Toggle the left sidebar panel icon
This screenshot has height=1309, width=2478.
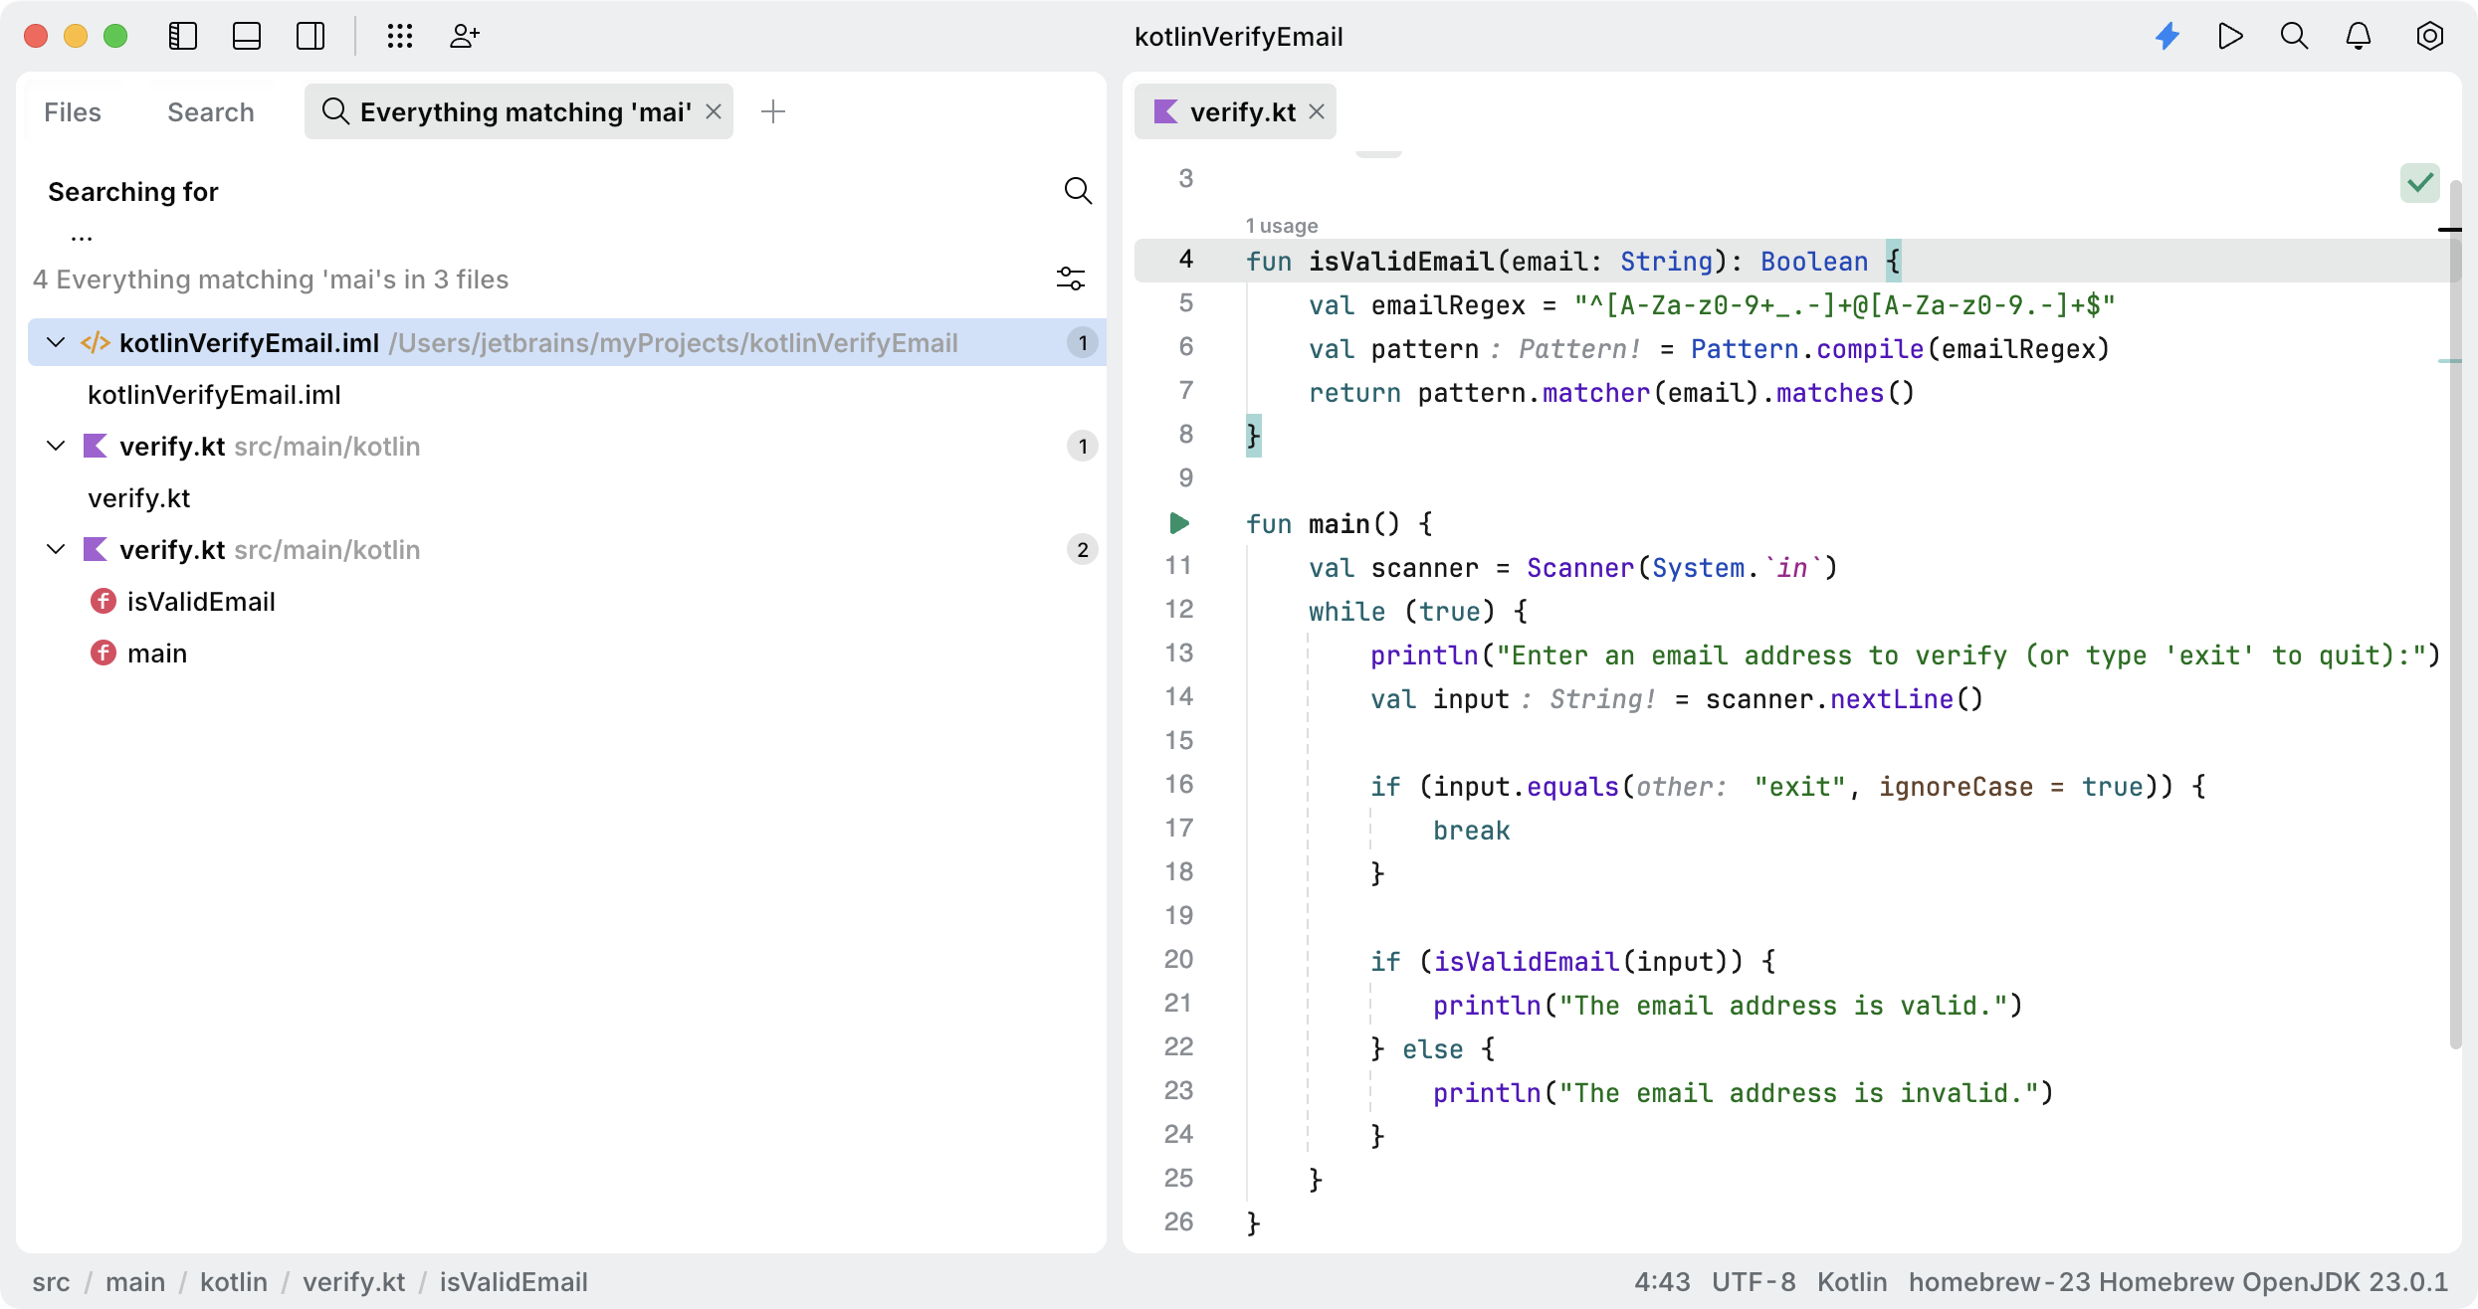click(x=183, y=37)
